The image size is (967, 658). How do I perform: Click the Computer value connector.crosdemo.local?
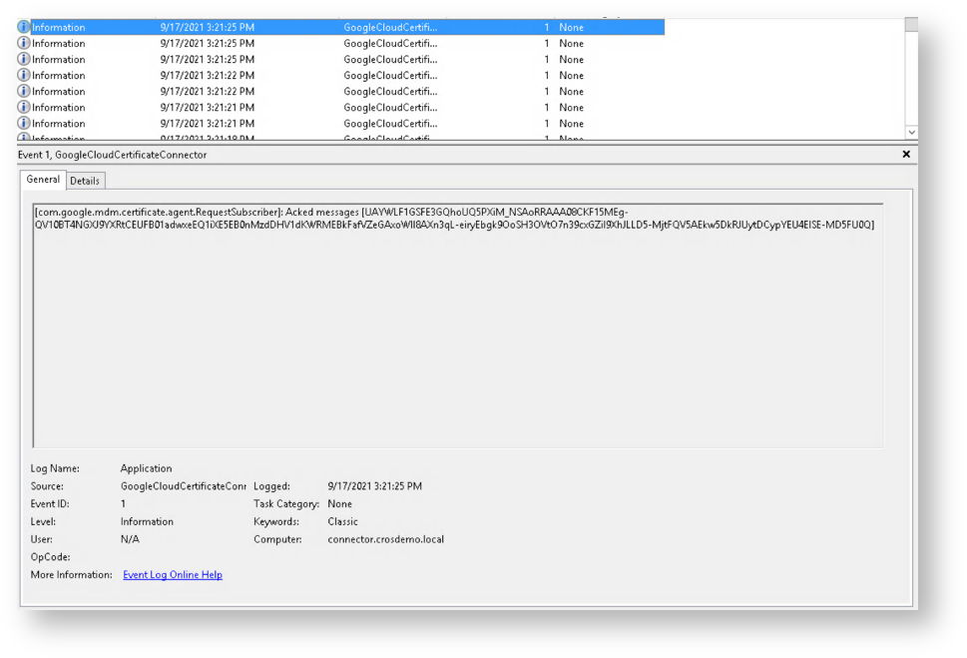(385, 540)
